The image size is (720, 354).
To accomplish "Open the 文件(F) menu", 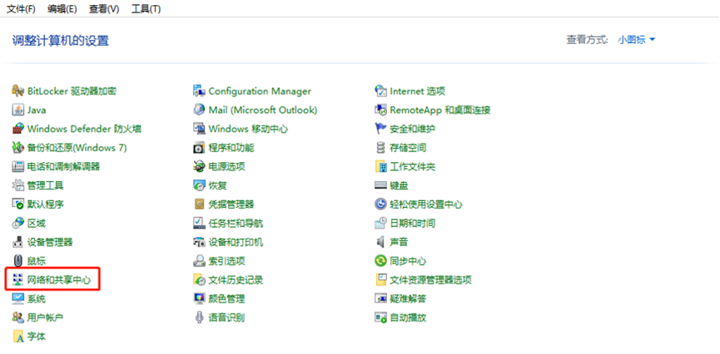I will pyautogui.click(x=21, y=9).
